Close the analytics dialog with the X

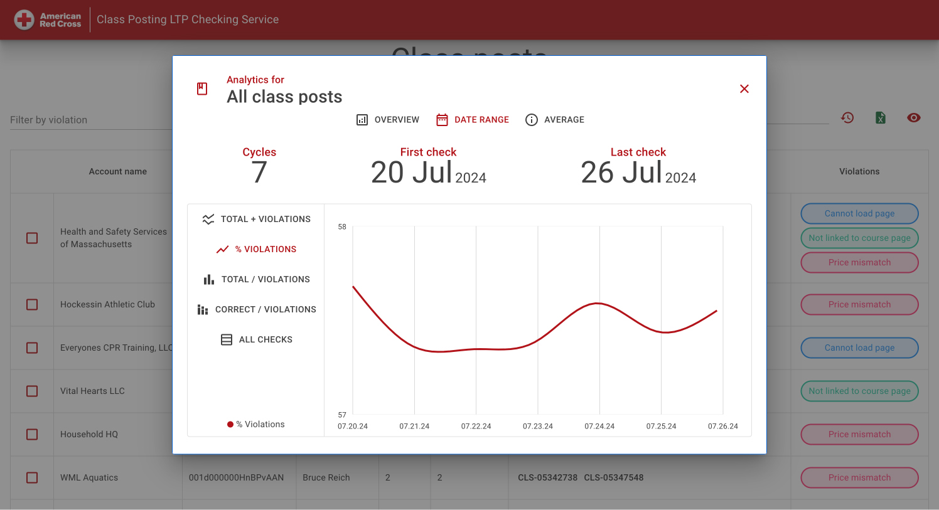pos(744,89)
